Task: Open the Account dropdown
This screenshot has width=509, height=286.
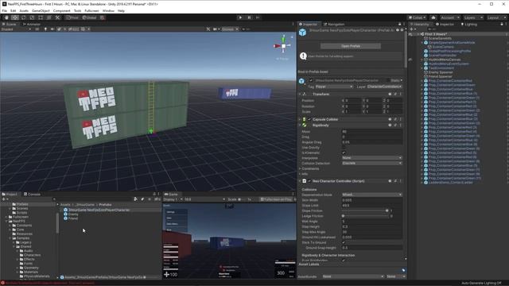Action: click(449, 17)
